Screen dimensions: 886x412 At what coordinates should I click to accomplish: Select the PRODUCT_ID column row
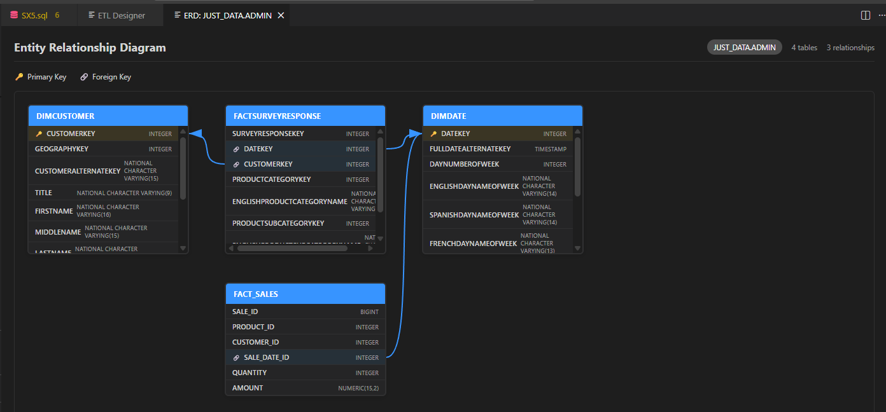306,327
